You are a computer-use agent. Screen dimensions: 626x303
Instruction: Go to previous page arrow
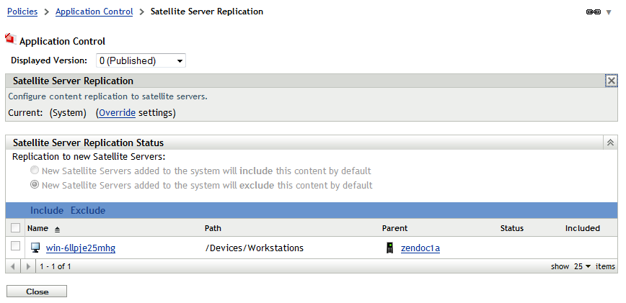[x=13, y=266]
